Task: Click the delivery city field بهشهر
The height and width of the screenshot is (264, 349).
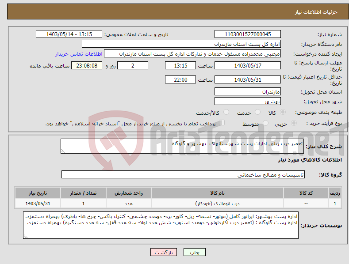Action: [x=248, y=102]
